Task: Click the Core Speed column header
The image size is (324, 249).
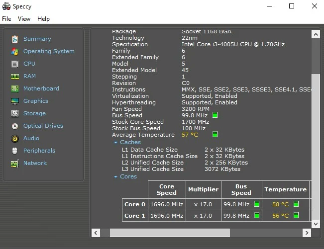Action: coord(167,189)
